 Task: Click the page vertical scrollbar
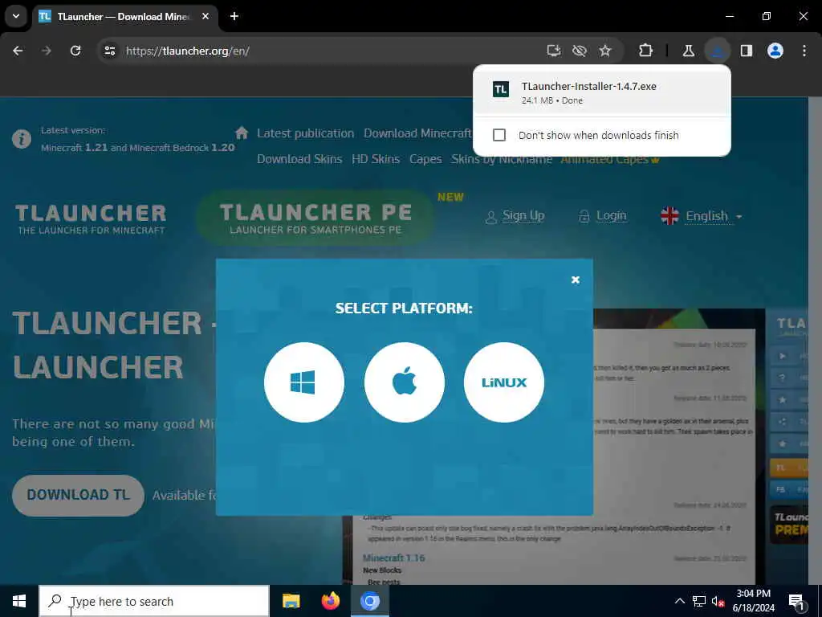pyautogui.click(x=815, y=340)
